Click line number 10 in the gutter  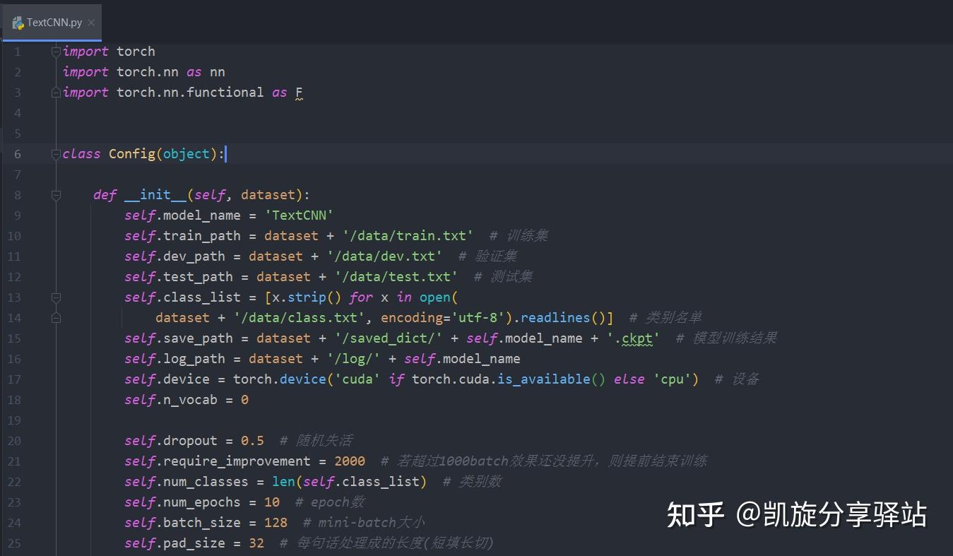coord(14,235)
